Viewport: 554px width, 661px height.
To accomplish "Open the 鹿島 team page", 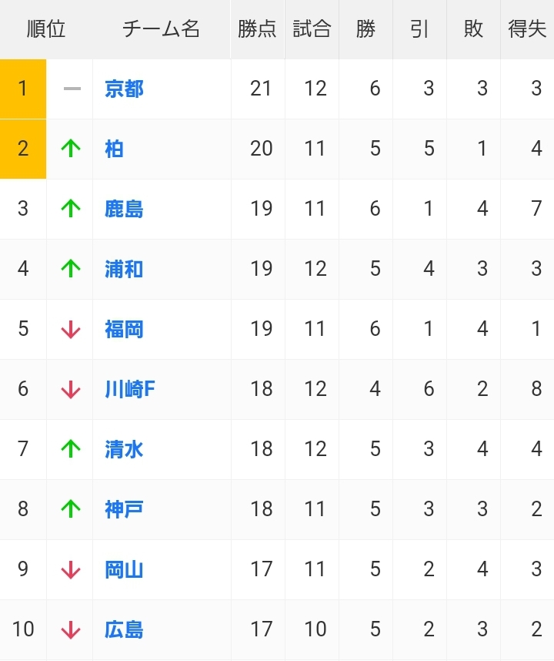I will tap(124, 209).
